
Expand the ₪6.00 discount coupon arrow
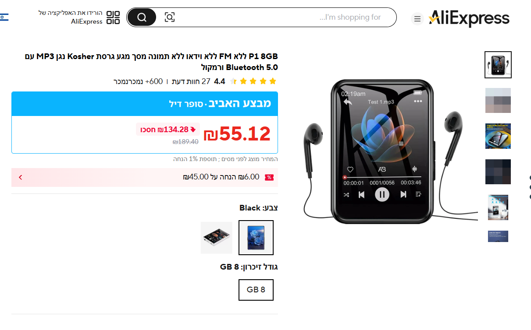[20, 177]
